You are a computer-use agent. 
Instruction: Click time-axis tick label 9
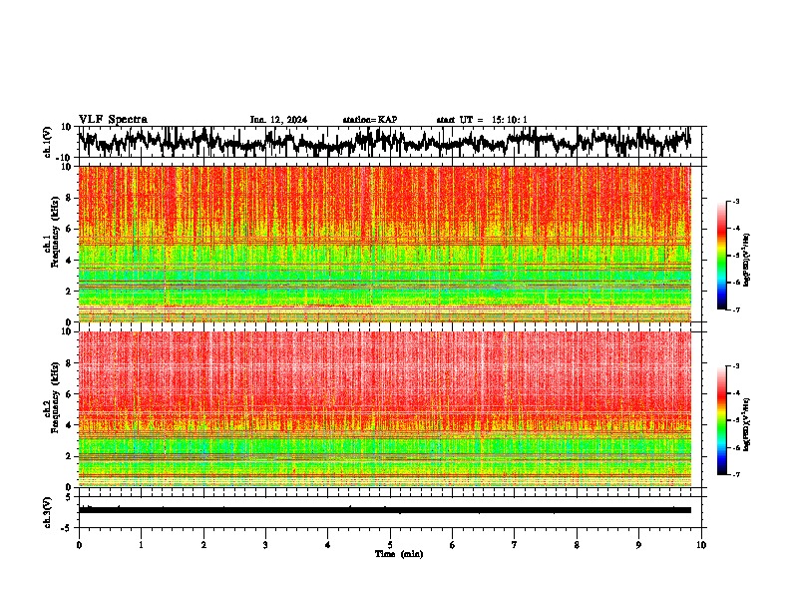click(638, 545)
